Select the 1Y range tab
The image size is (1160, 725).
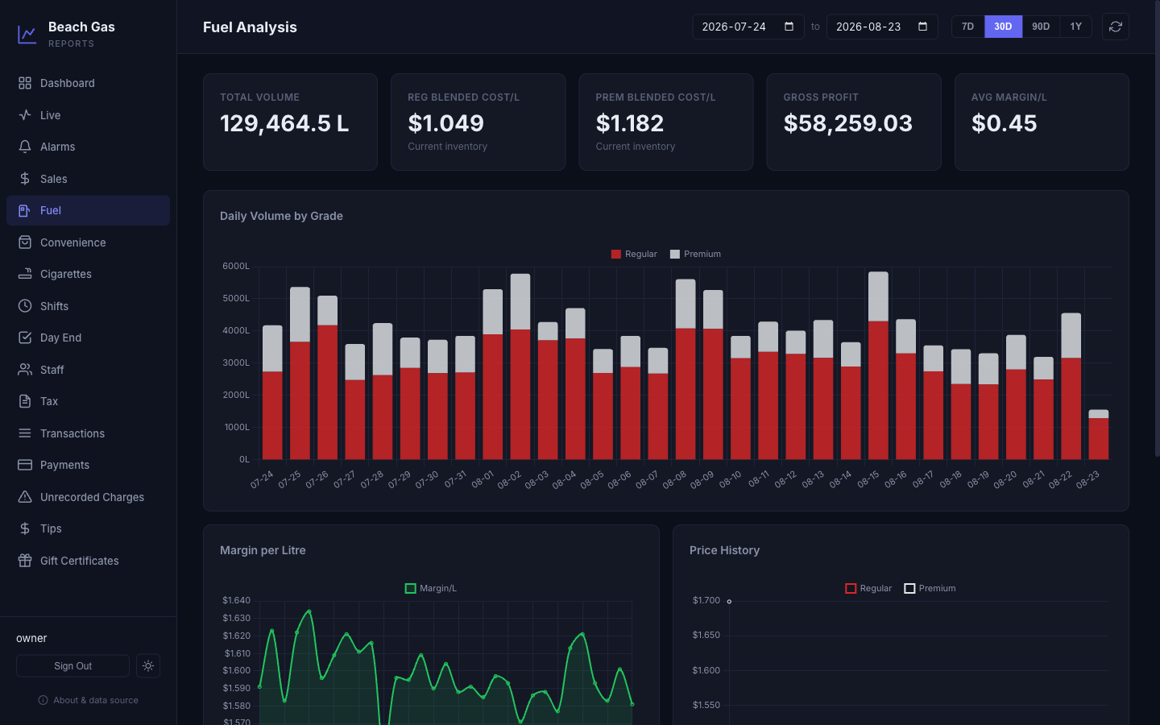pos(1076,27)
